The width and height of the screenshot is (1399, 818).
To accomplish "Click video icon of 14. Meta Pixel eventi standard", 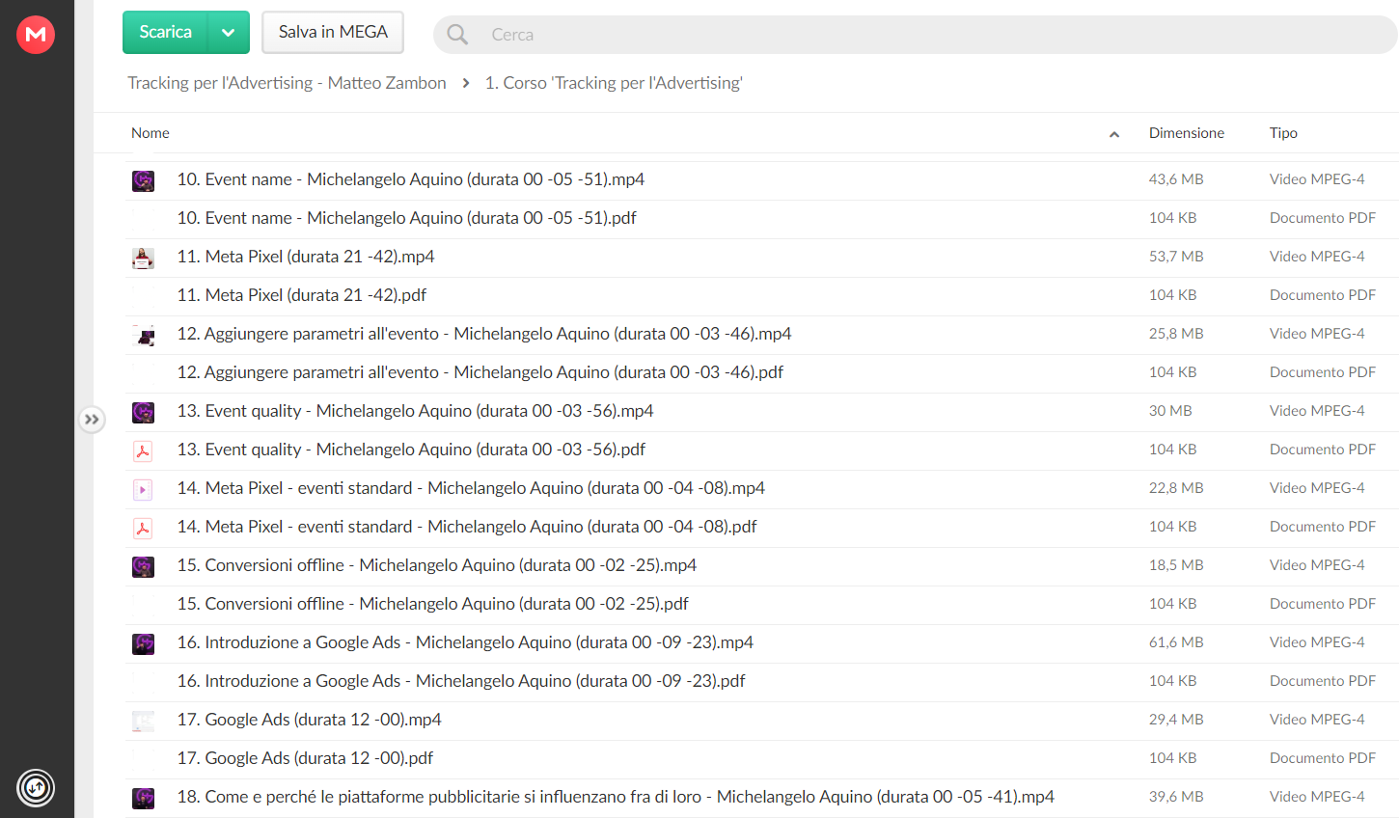I will [x=143, y=489].
